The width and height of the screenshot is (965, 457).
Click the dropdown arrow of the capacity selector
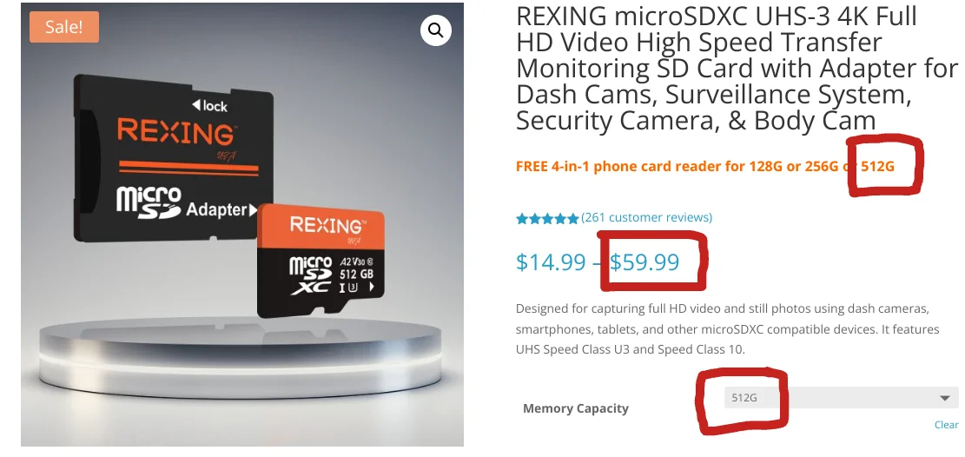tap(945, 399)
